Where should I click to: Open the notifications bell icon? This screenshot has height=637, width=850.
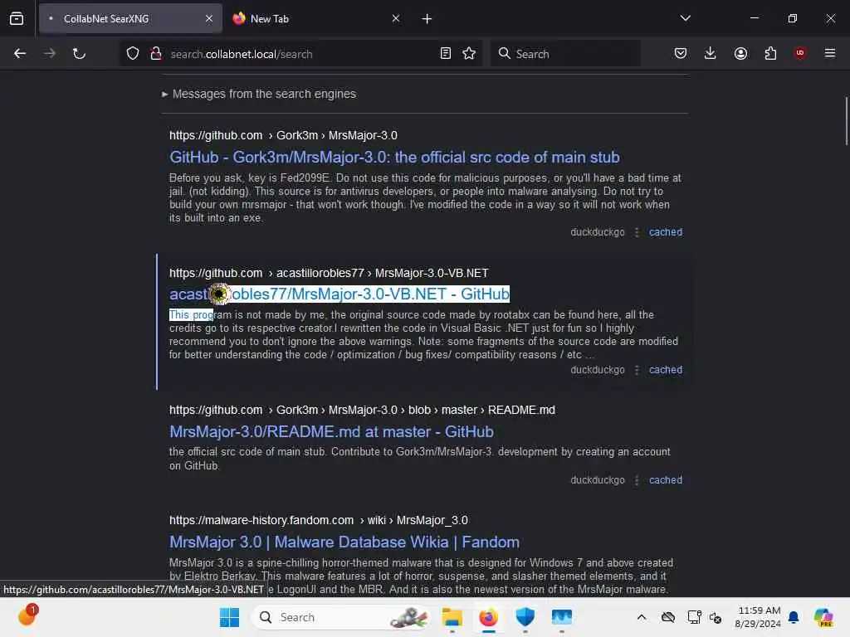tap(794, 617)
